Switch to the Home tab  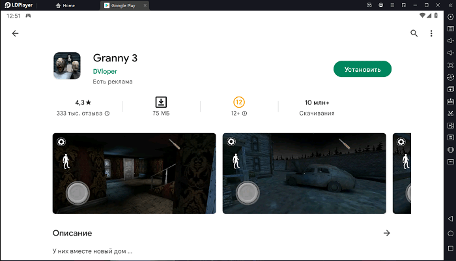(65, 5)
